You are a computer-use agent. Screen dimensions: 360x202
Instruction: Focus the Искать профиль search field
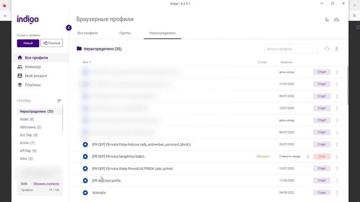click(290, 49)
